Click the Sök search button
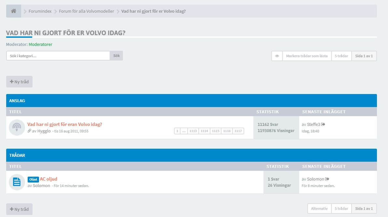This screenshot has height=217, width=388. point(116,56)
